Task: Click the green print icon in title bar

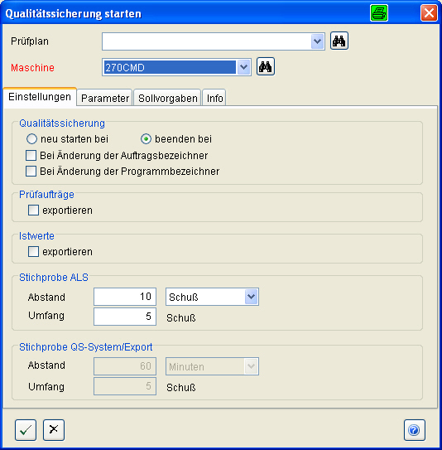Action: [379, 13]
